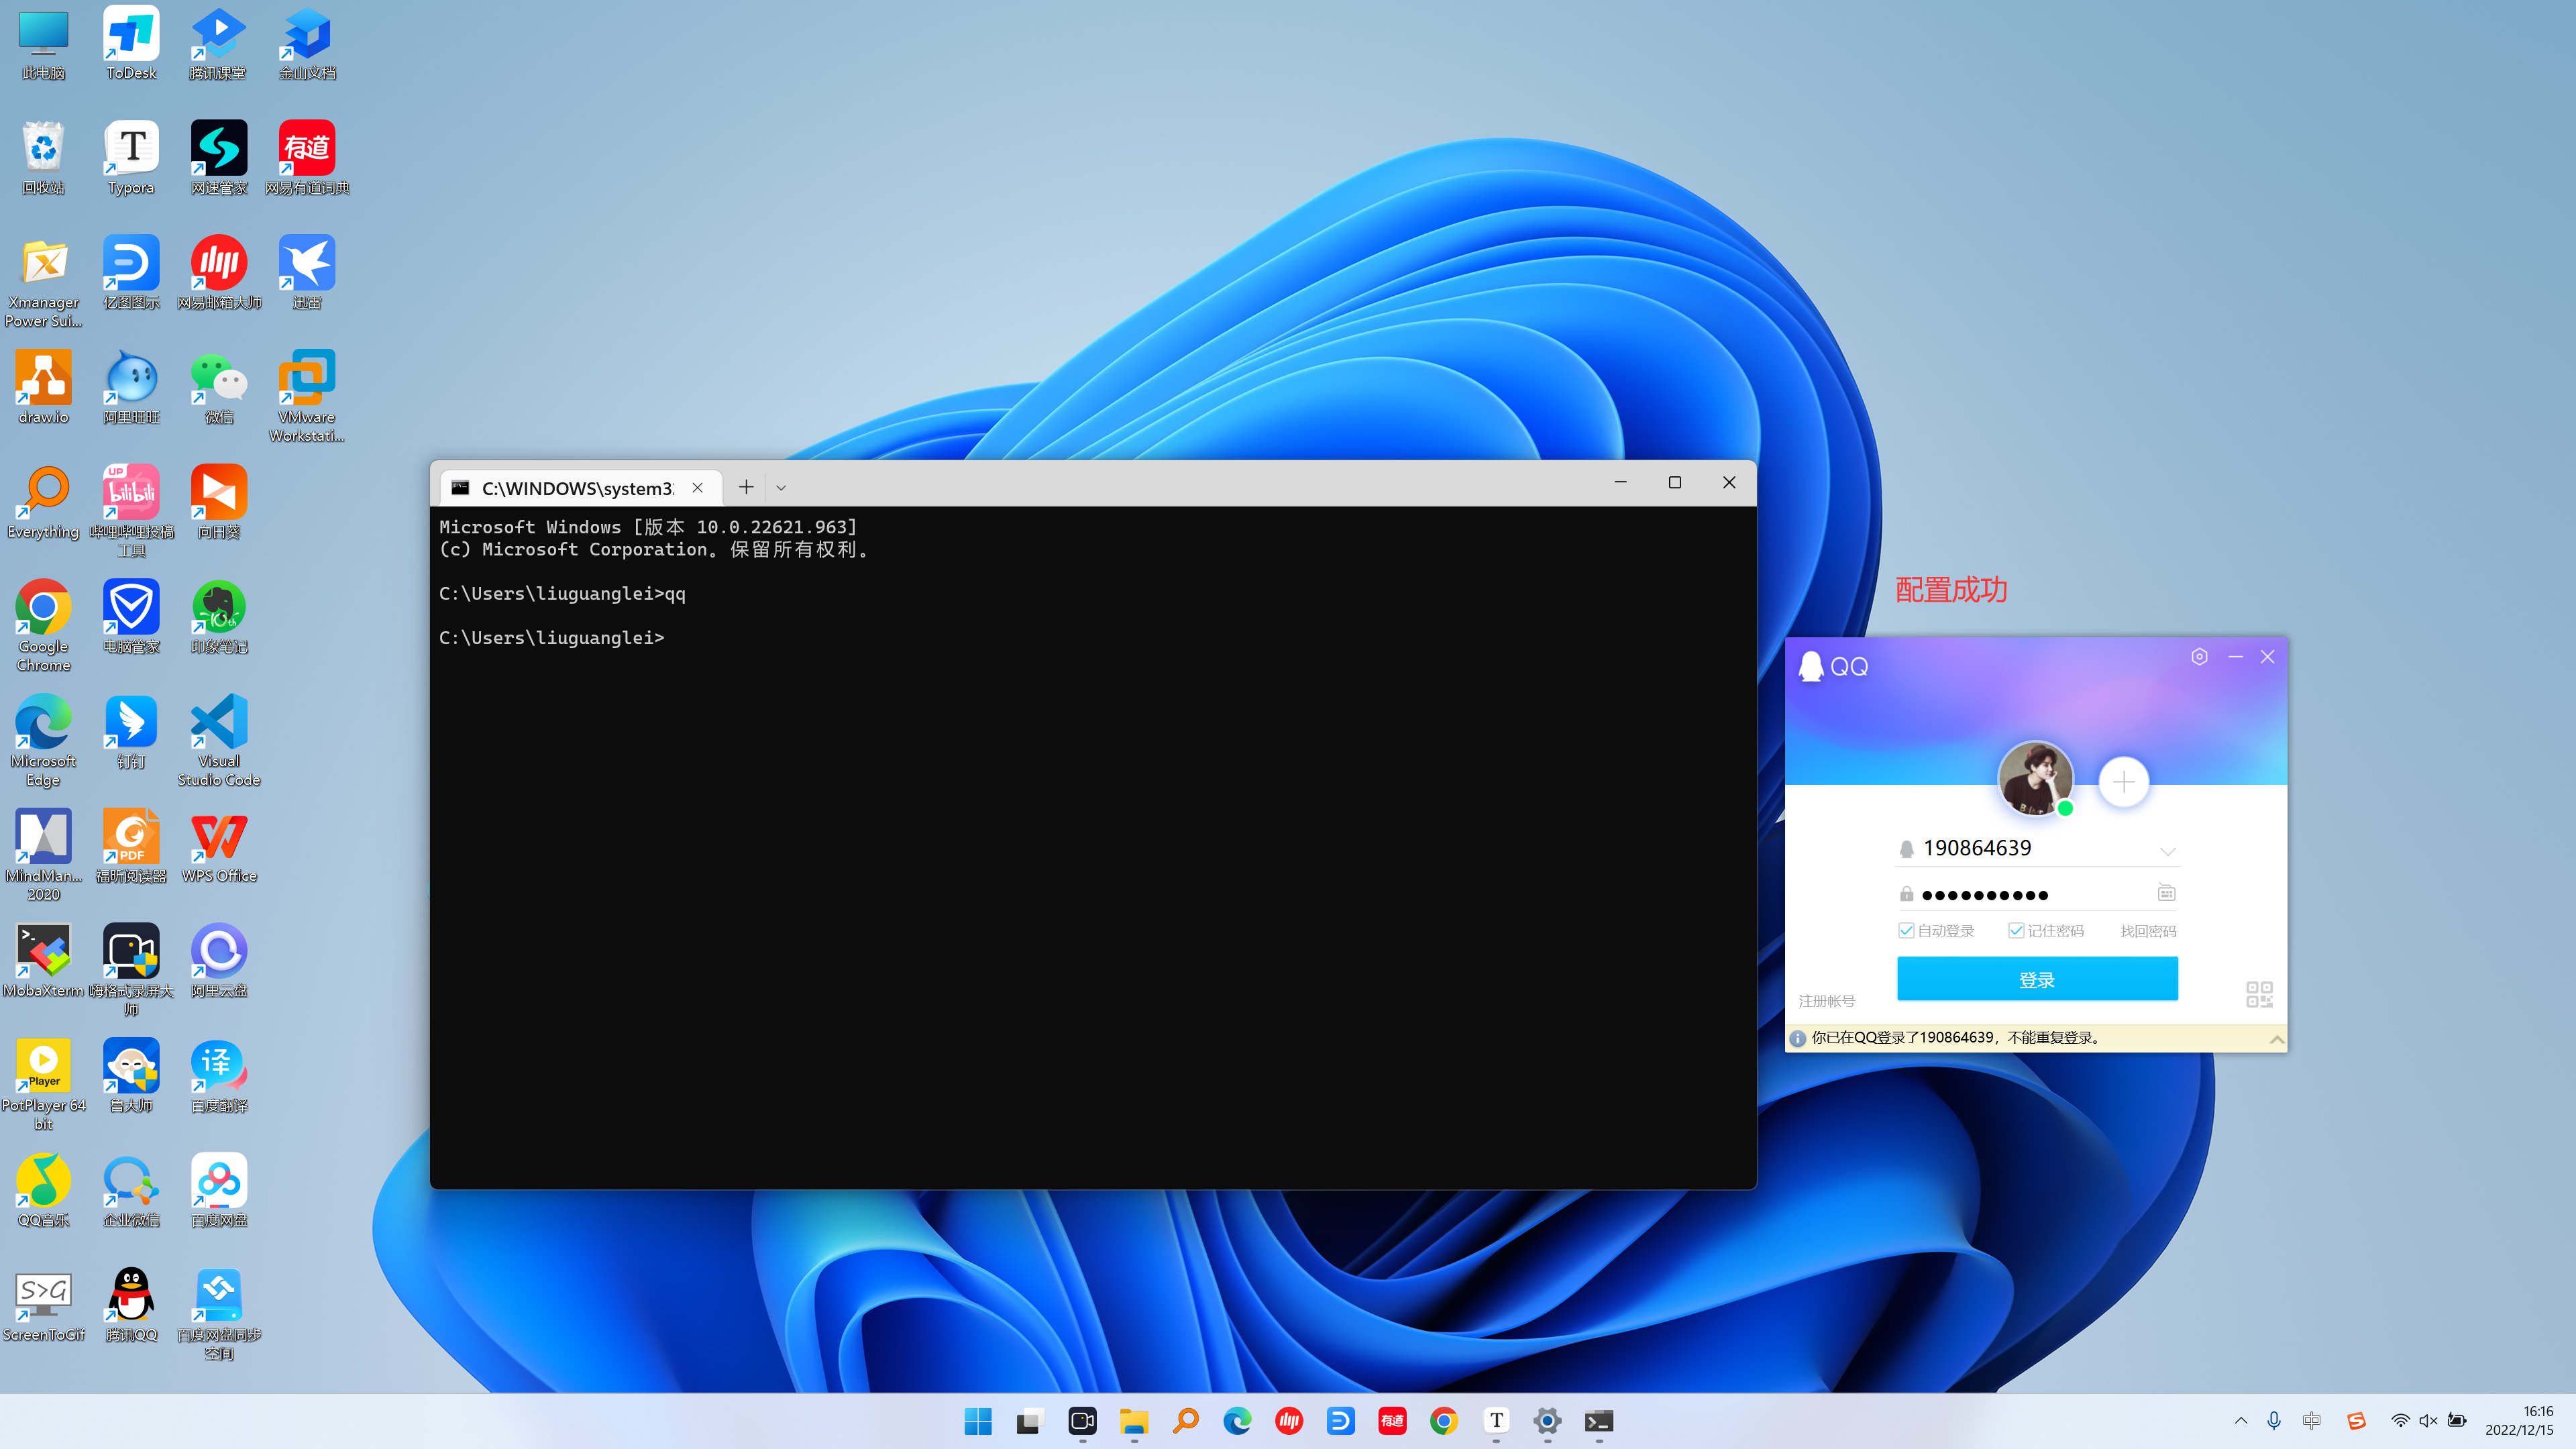Toggle the 自动登录 checkbox
Screen dimensions: 2576x1449
[x=1906, y=931]
